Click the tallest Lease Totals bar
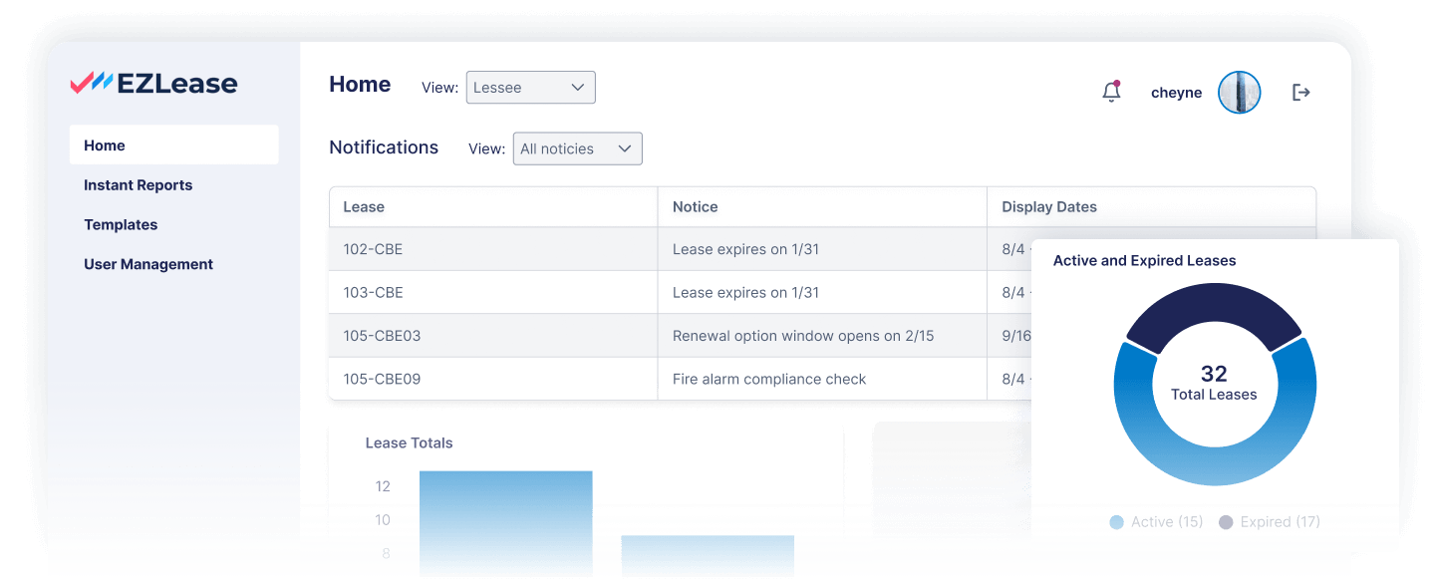The image size is (1435, 580). click(505, 523)
